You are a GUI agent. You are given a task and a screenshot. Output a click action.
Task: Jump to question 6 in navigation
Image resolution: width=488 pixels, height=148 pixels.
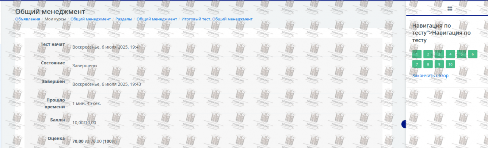coord(473,54)
